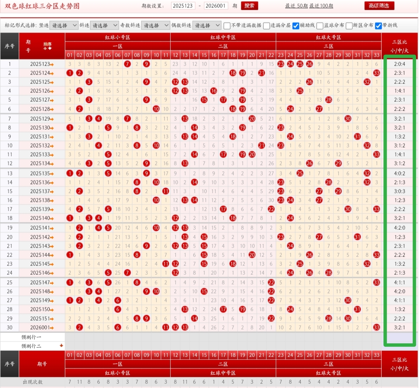Click red ball 20 in row 2025144
The width and height of the screenshot is (419, 388).
coord(252,255)
